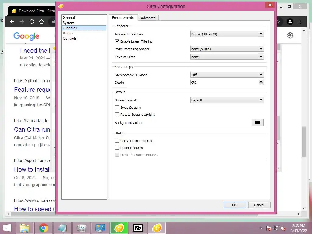This screenshot has height=234, width=312.
Task: Enable Use Custom Textures
Action: click(117, 141)
